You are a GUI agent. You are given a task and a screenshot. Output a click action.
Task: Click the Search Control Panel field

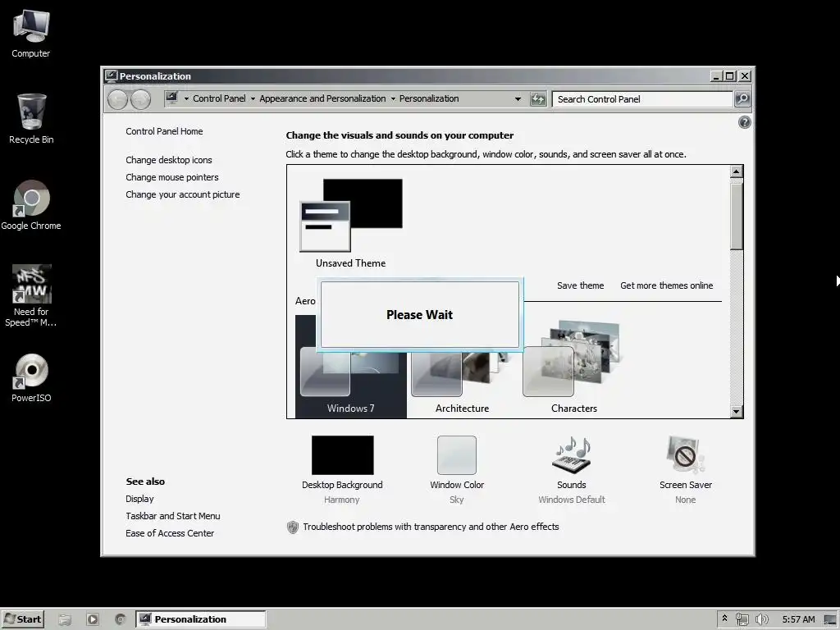tap(642, 99)
